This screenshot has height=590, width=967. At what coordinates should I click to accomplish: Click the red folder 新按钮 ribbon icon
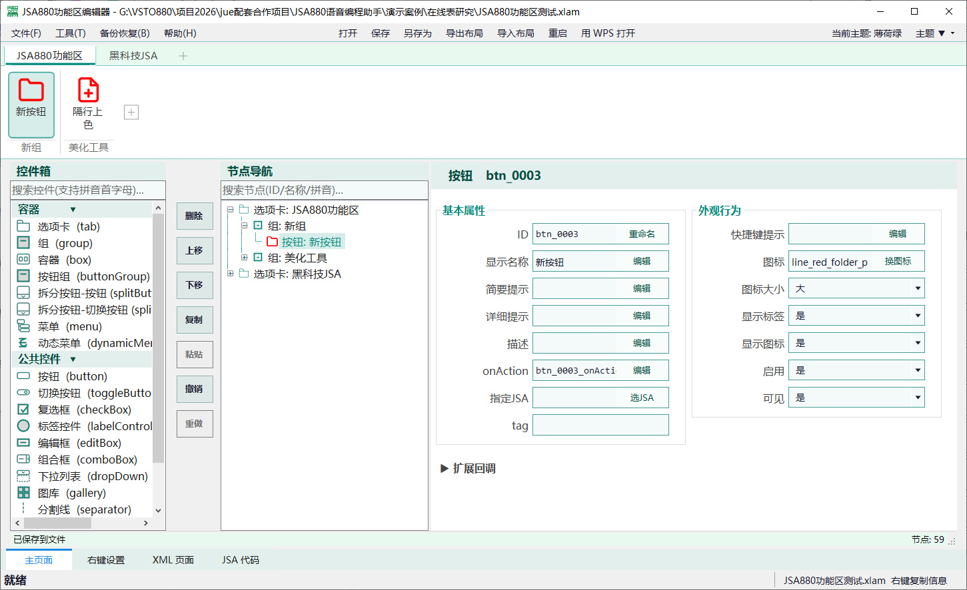[x=31, y=91]
